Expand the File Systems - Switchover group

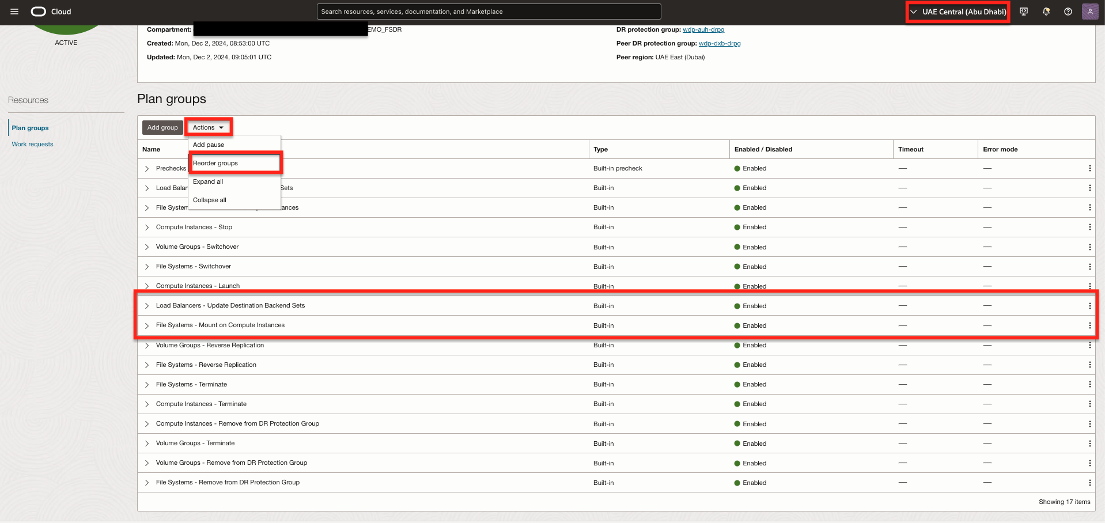click(x=147, y=267)
